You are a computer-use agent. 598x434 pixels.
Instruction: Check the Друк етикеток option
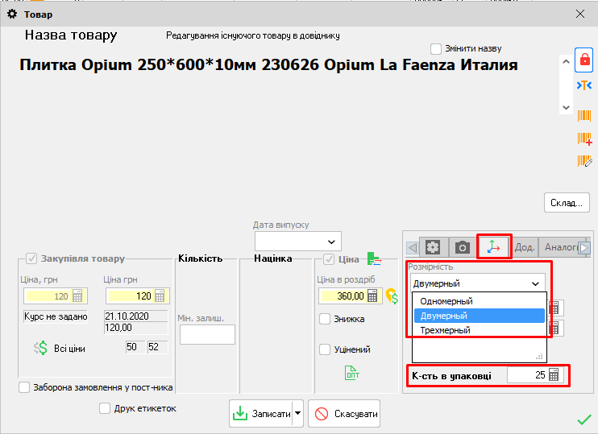coord(105,408)
